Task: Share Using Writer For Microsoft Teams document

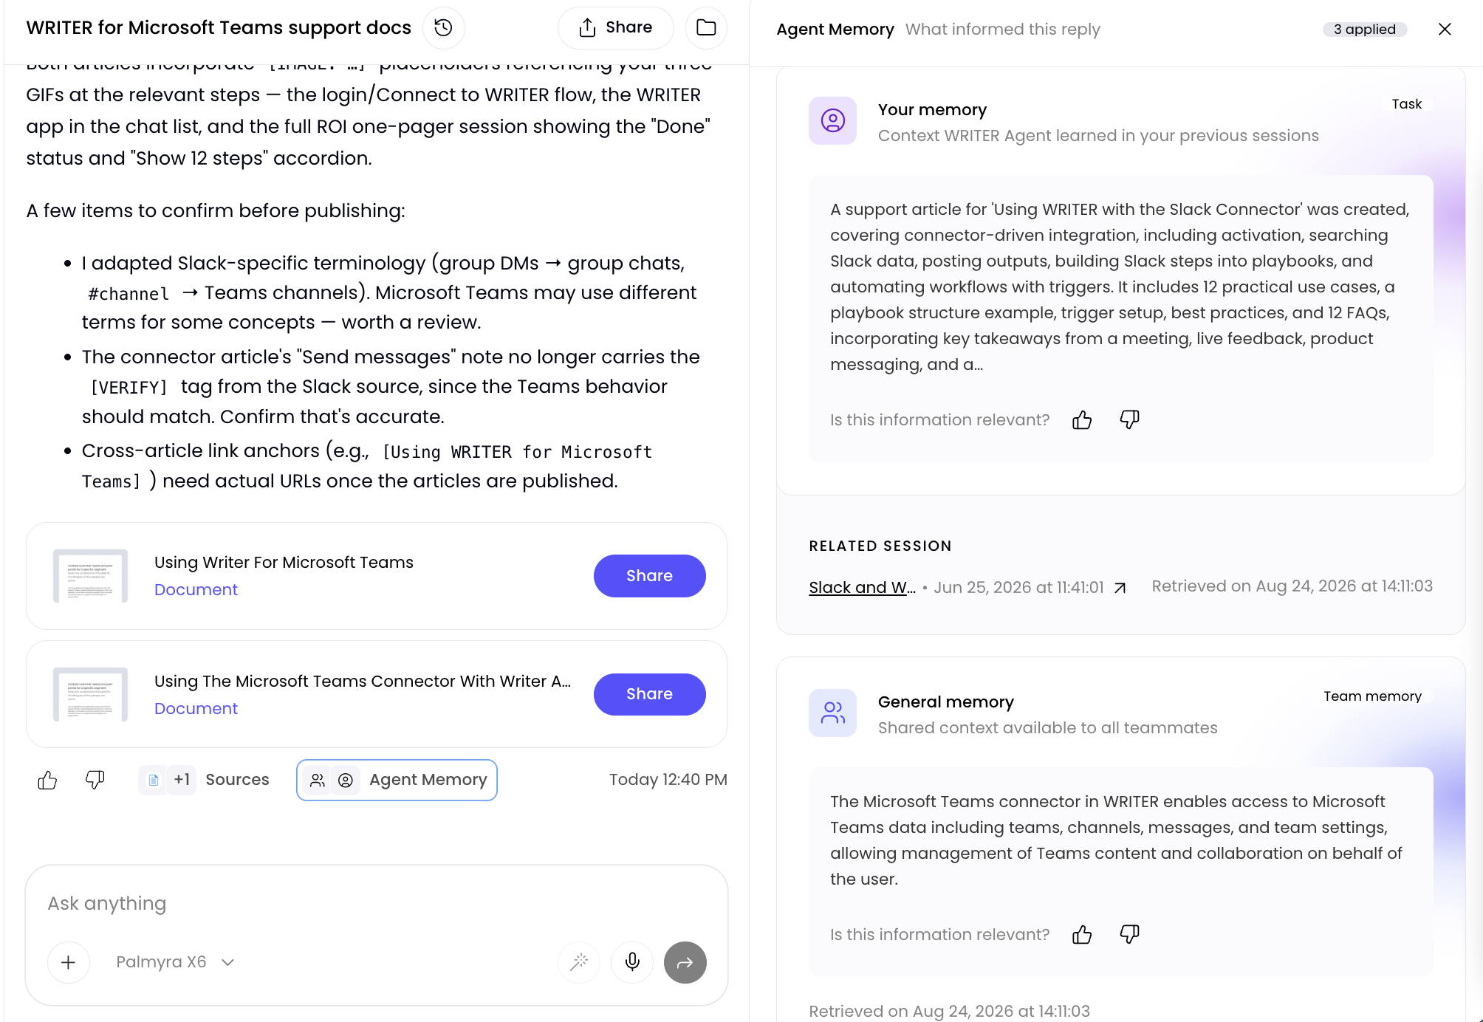Action: pos(649,576)
